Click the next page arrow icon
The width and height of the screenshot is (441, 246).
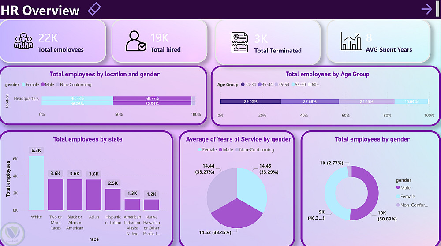426,9
